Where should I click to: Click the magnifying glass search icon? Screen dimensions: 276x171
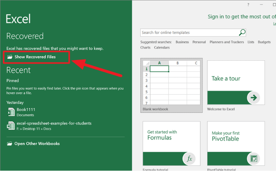242,33
